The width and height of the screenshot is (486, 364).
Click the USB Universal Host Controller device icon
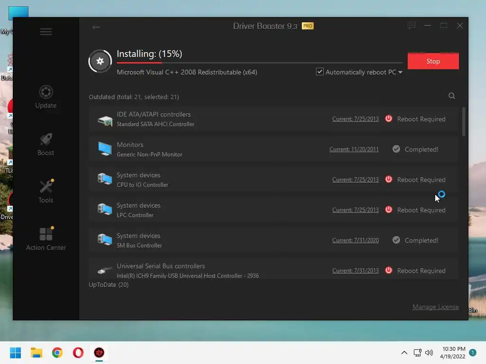[105, 271]
